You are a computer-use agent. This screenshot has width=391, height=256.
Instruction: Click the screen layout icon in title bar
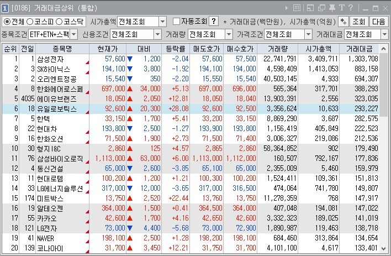pyautogui.click(x=310, y=8)
